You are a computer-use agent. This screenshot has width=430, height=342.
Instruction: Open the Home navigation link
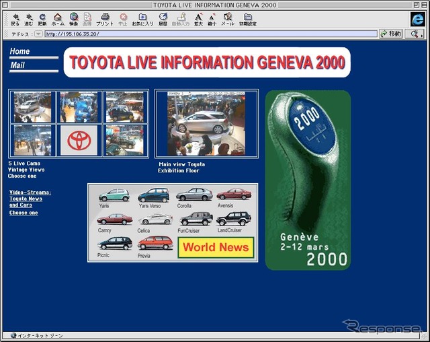click(x=19, y=51)
